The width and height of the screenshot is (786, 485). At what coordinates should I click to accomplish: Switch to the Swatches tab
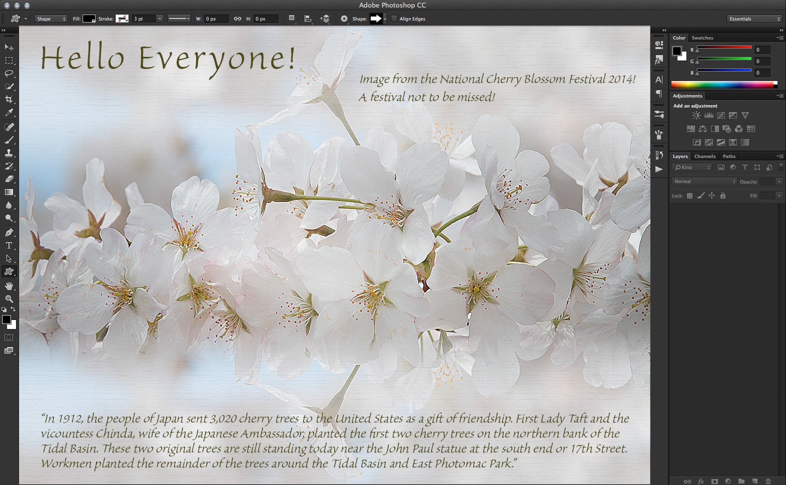(702, 38)
